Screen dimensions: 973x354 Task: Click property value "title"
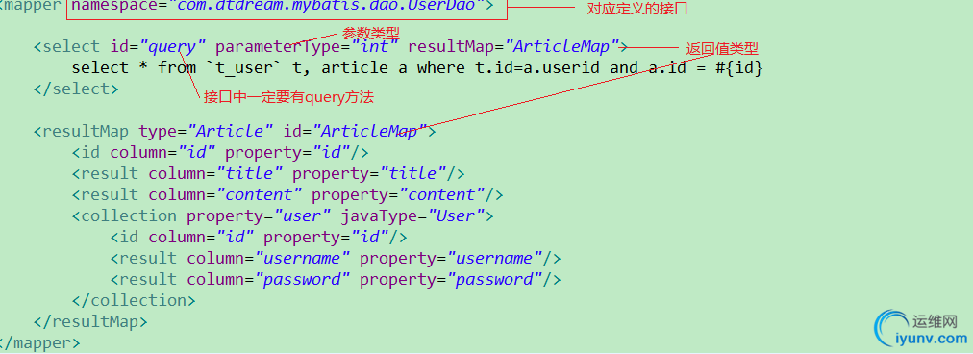413,173
